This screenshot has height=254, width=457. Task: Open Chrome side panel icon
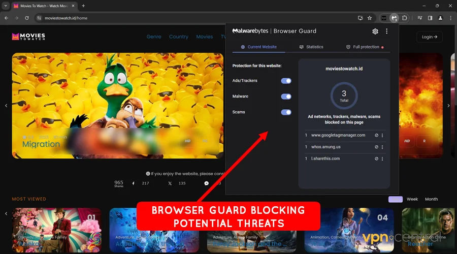[x=430, y=18]
